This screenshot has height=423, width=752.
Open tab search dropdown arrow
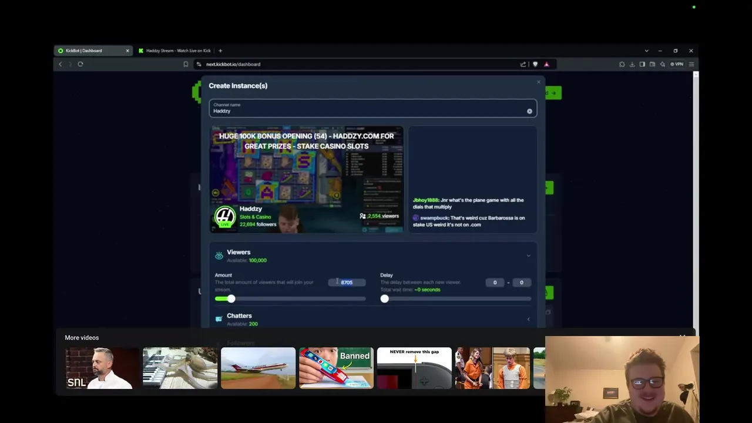[x=646, y=51]
